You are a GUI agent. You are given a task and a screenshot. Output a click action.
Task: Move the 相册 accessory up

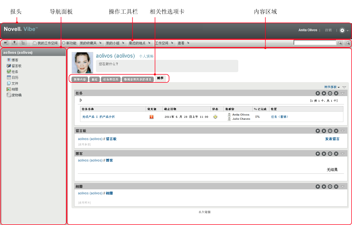(318, 187)
